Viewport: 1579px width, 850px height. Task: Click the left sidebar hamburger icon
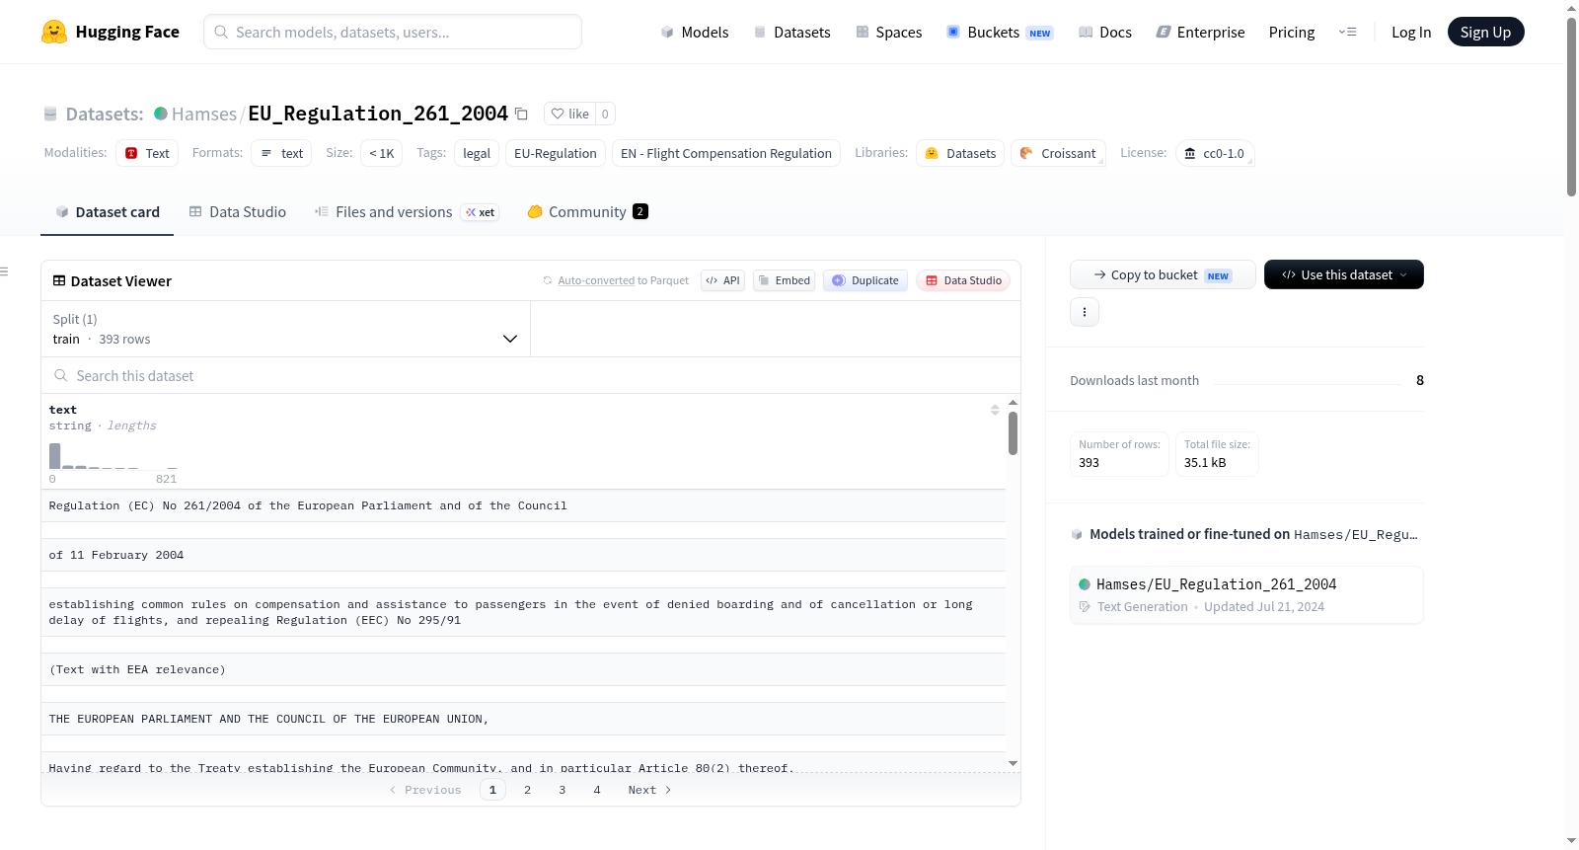(x=4, y=271)
